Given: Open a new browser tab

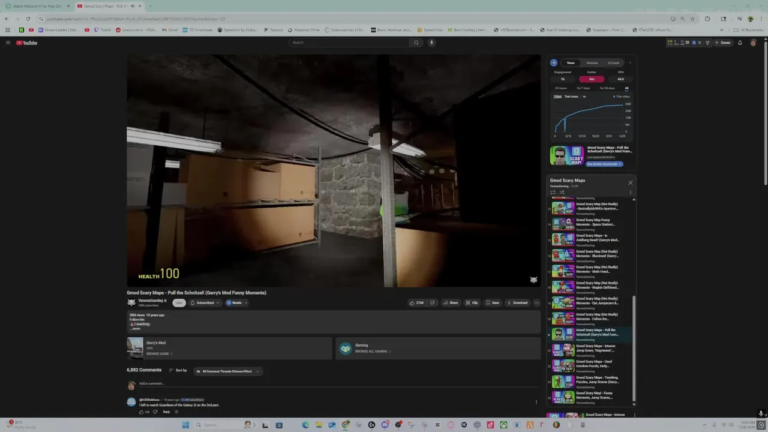Looking at the screenshot, I should [x=150, y=6].
